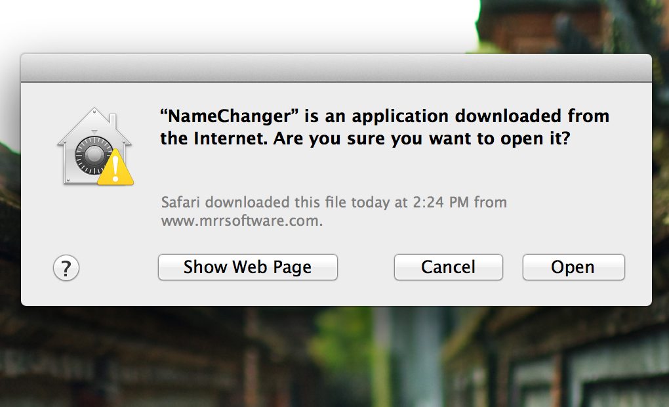The width and height of the screenshot is (669, 407).
Task: Click empty space between Show Web Page and Cancel
Action: (365, 267)
